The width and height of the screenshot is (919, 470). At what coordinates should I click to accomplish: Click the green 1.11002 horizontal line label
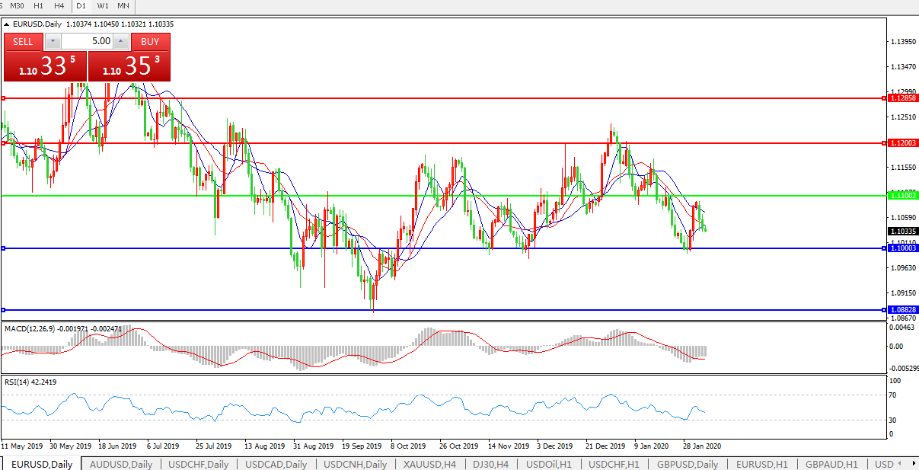[904, 196]
